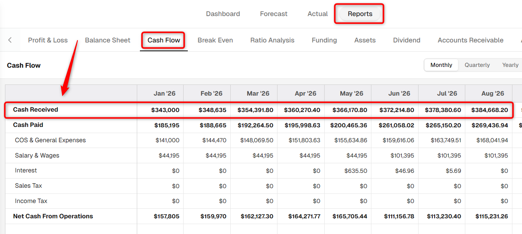522x234 pixels.
Task: Show the Accounts Receivable tab
Action: point(471,40)
